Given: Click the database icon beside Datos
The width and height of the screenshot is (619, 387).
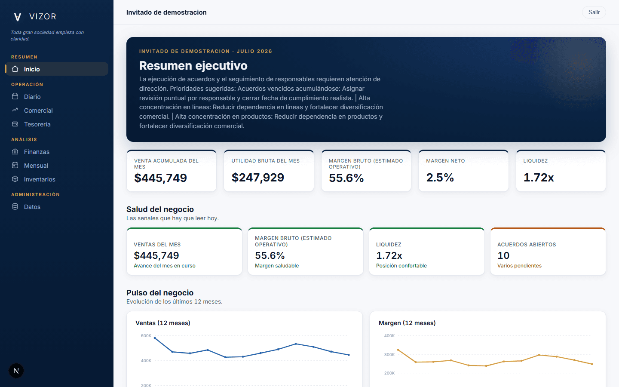Looking at the screenshot, I should click(15, 206).
